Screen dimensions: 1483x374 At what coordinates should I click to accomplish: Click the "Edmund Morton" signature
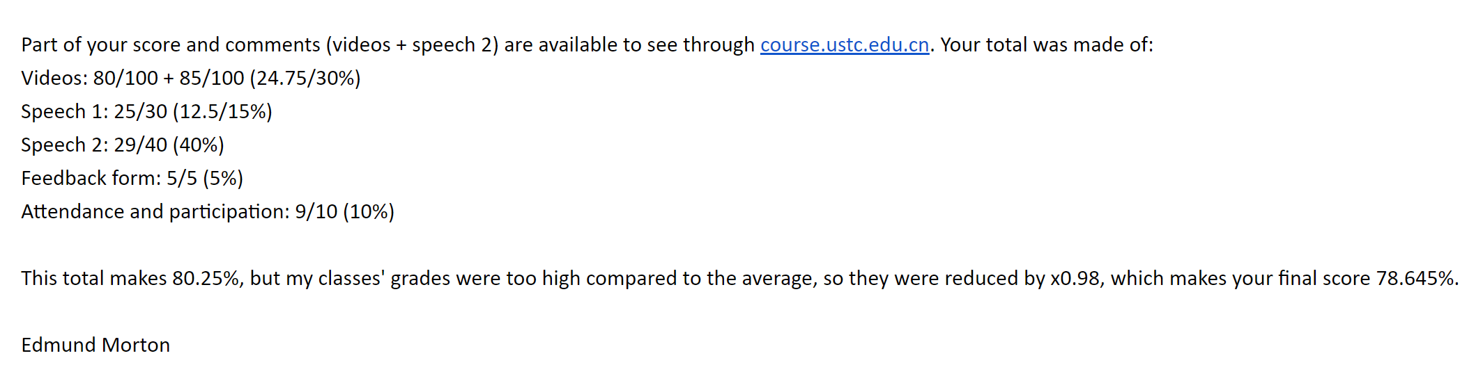point(95,345)
